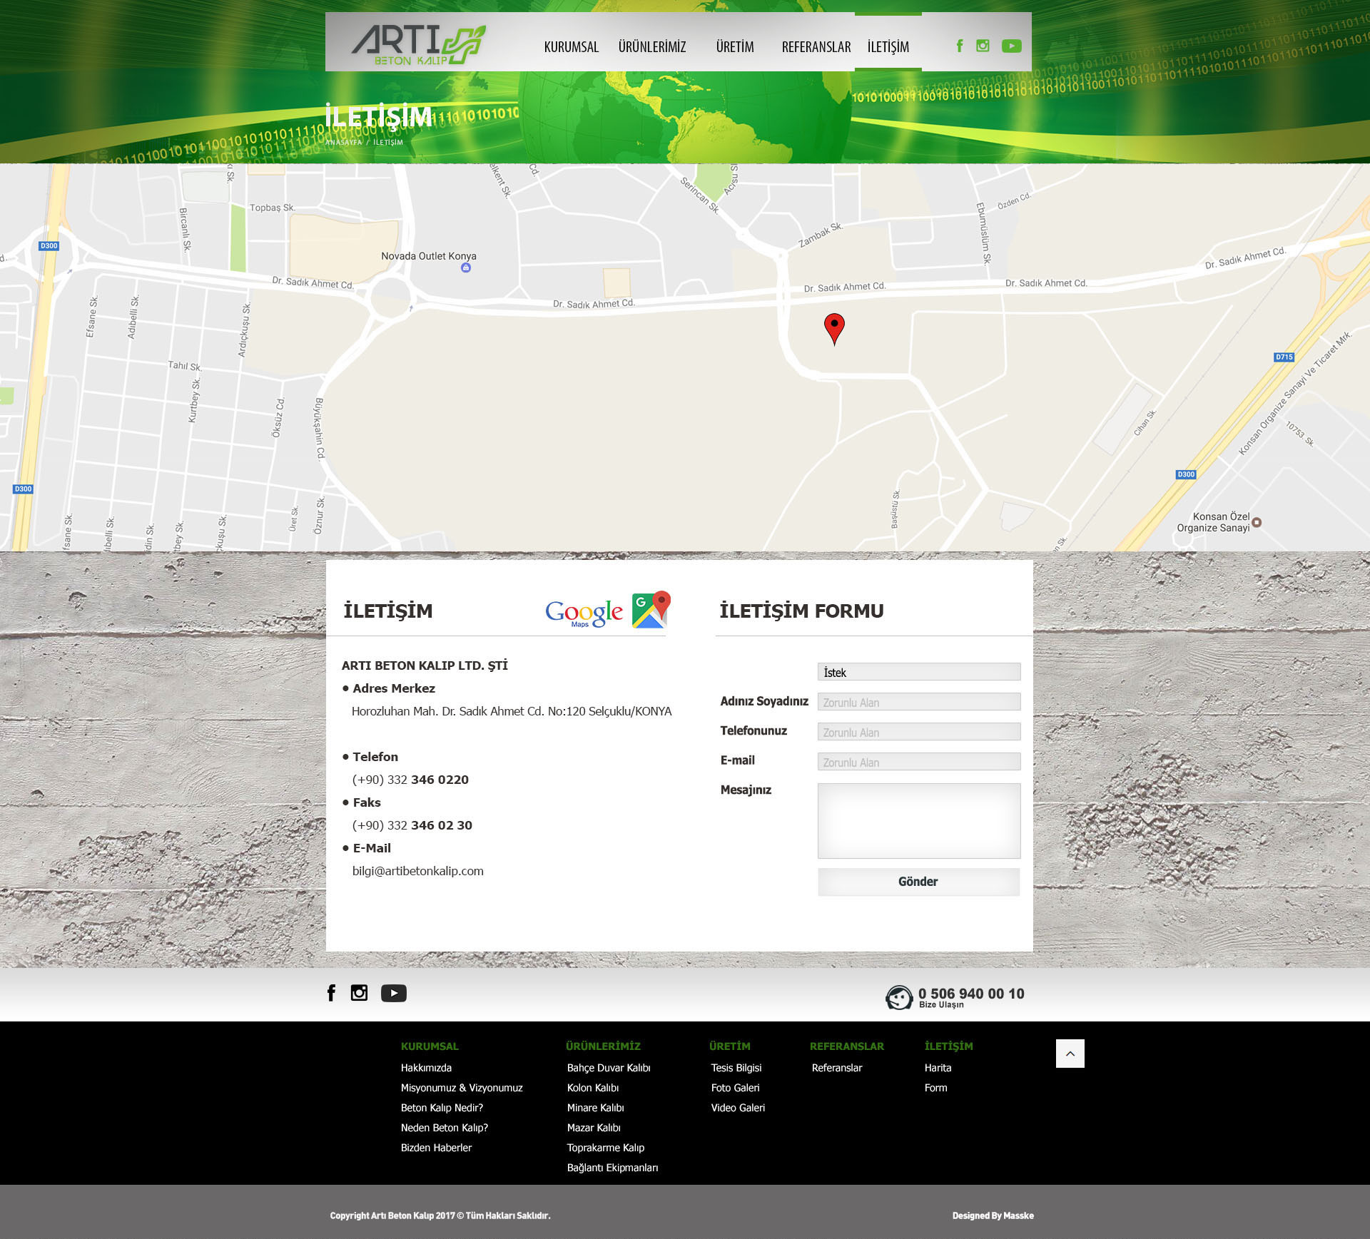
Task: Click the Artı Beton Kalıp logo
Action: [x=418, y=44]
